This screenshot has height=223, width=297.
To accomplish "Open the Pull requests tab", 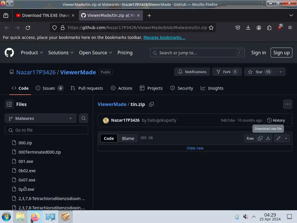I will tap(87, 88).
